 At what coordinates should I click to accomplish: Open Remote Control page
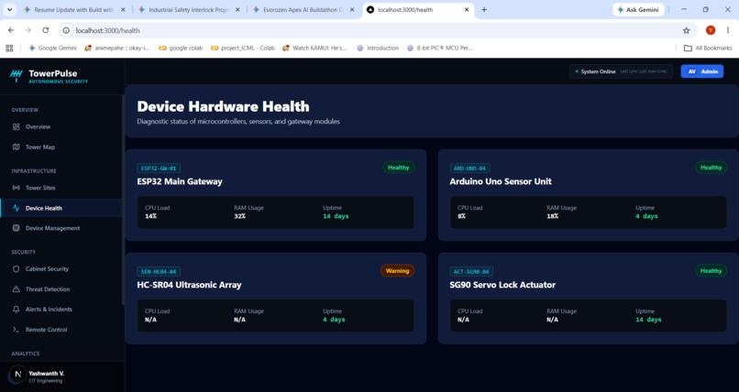click(61, 330)
